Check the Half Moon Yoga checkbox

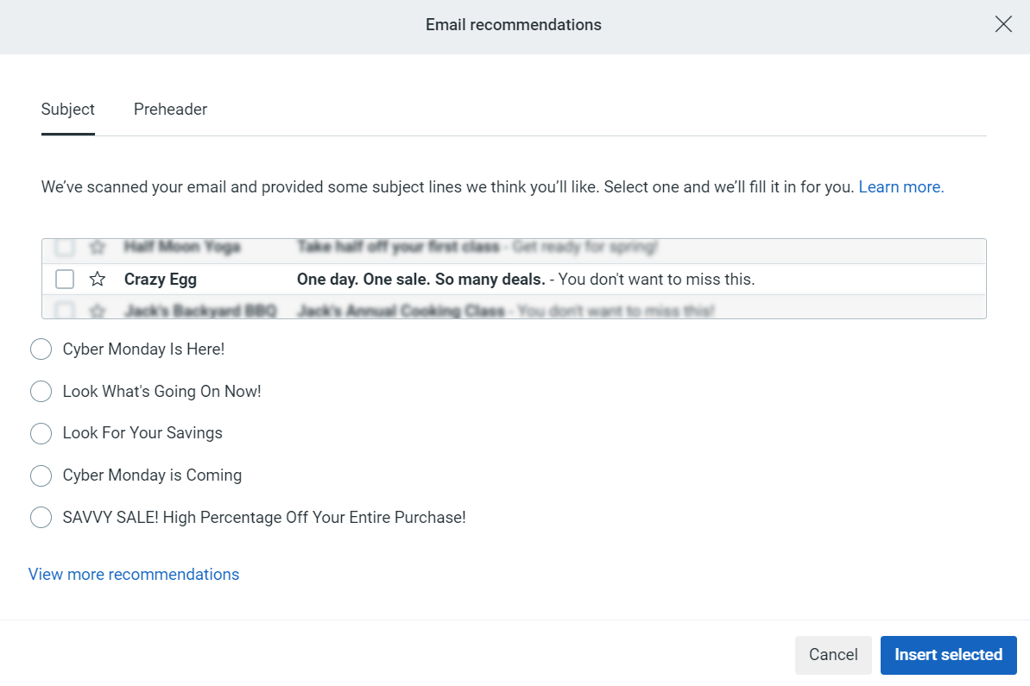64,247
